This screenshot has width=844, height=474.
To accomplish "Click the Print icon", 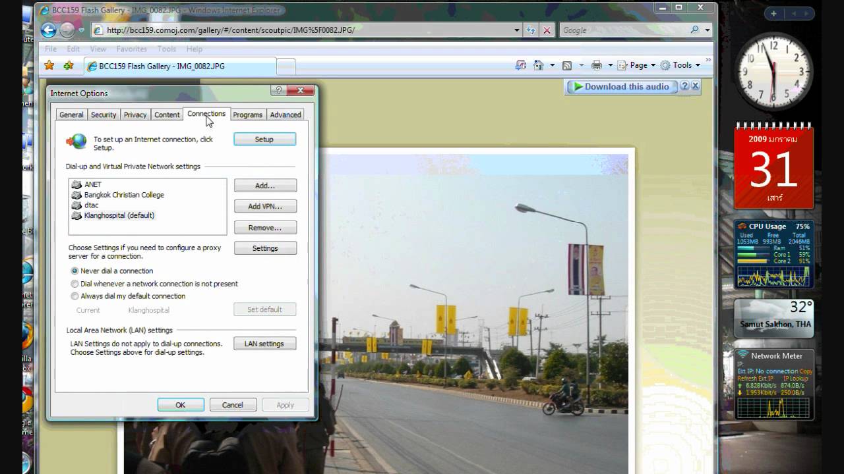I will (x=597, y=65).
